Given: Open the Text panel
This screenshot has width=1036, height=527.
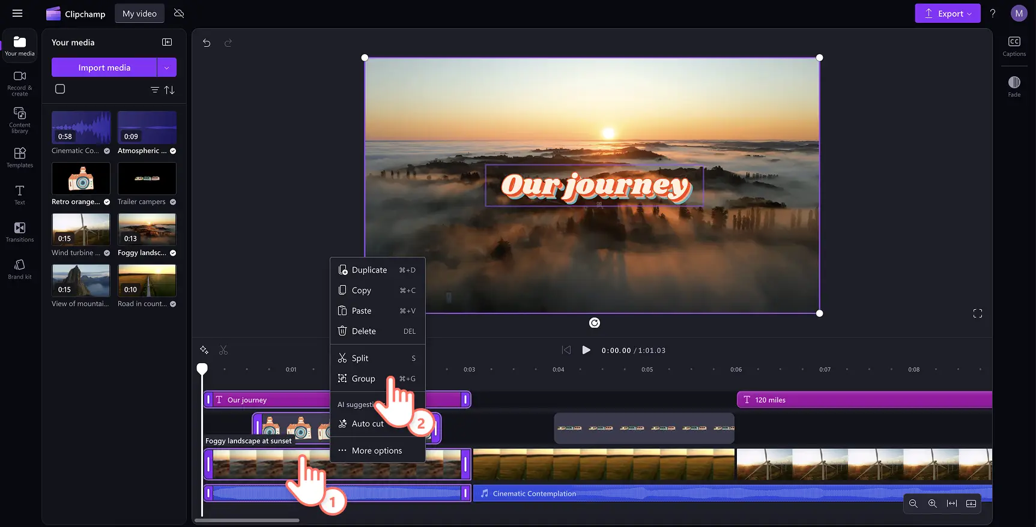Looking at the screenshot, I should [20, 195].
